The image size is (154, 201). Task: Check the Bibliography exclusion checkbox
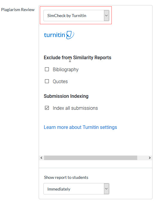(x=47, y=69)
